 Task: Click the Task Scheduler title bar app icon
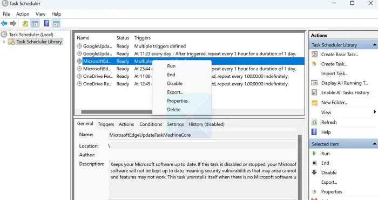point(5,3)
